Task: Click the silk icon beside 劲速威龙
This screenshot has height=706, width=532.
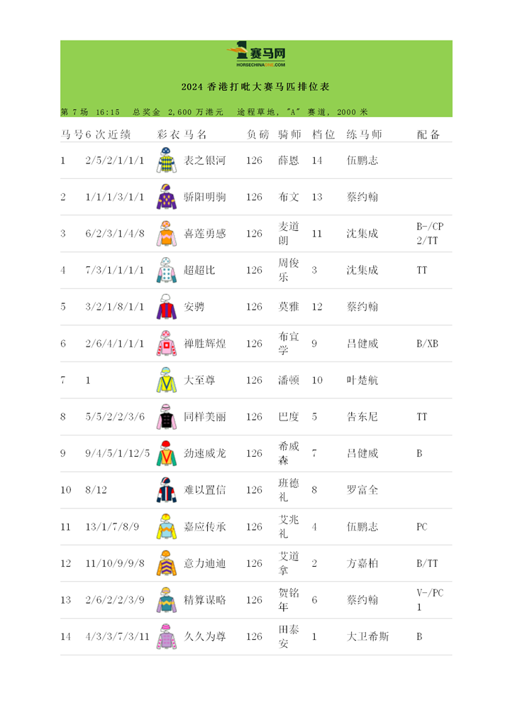Action: (x=165, y=454)
